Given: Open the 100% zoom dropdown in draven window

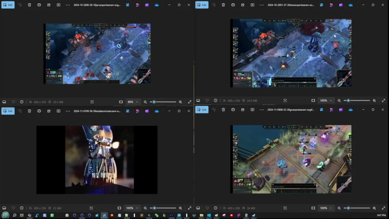Looking at the screenshot, I should (326, 100).
